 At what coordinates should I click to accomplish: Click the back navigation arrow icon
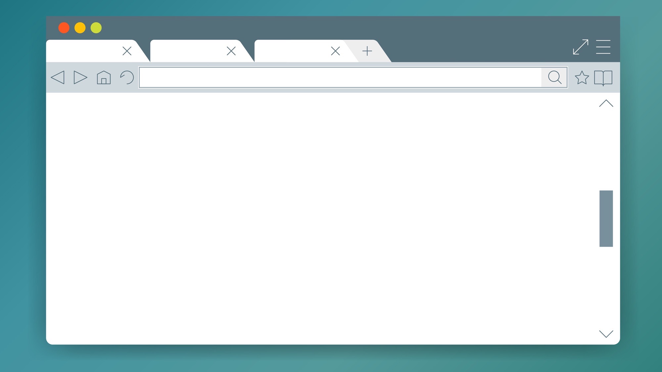pyautogui.click(x=58, y=77)
